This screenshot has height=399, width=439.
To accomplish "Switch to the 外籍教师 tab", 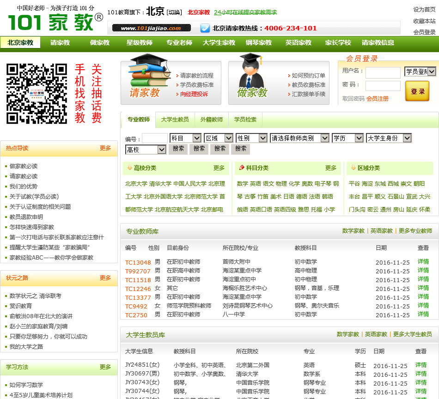I will point(212,120).
